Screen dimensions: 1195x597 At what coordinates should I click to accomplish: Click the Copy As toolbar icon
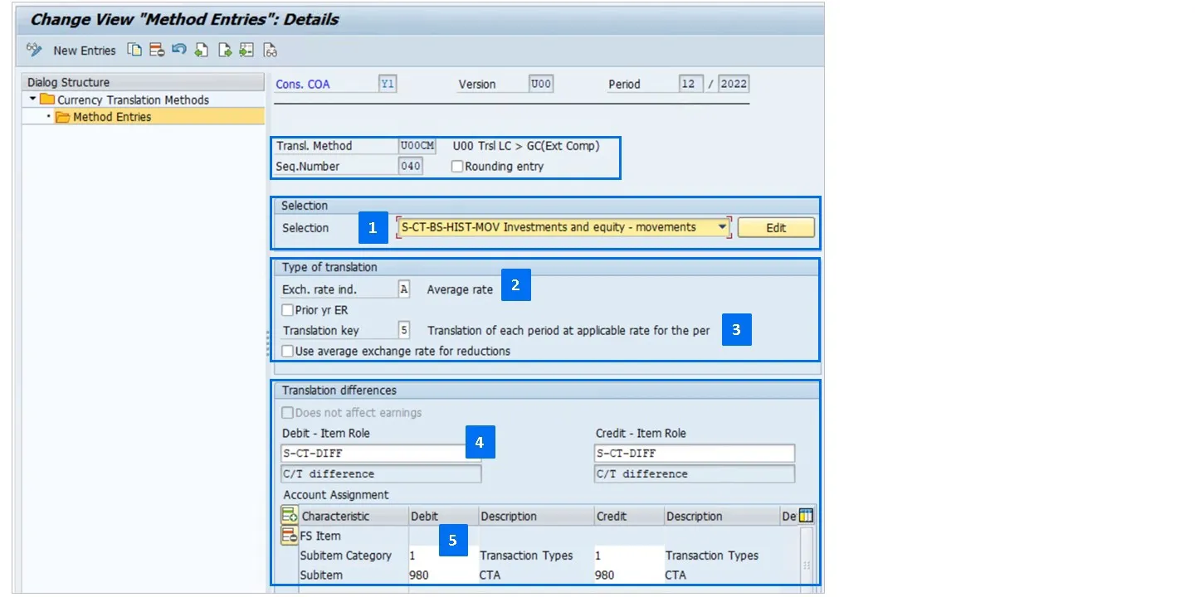(134, 51)
